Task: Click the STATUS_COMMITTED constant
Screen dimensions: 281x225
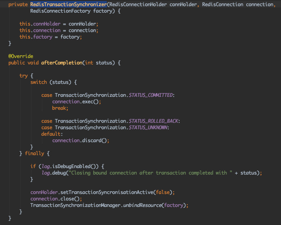Action: click(151, 95)
